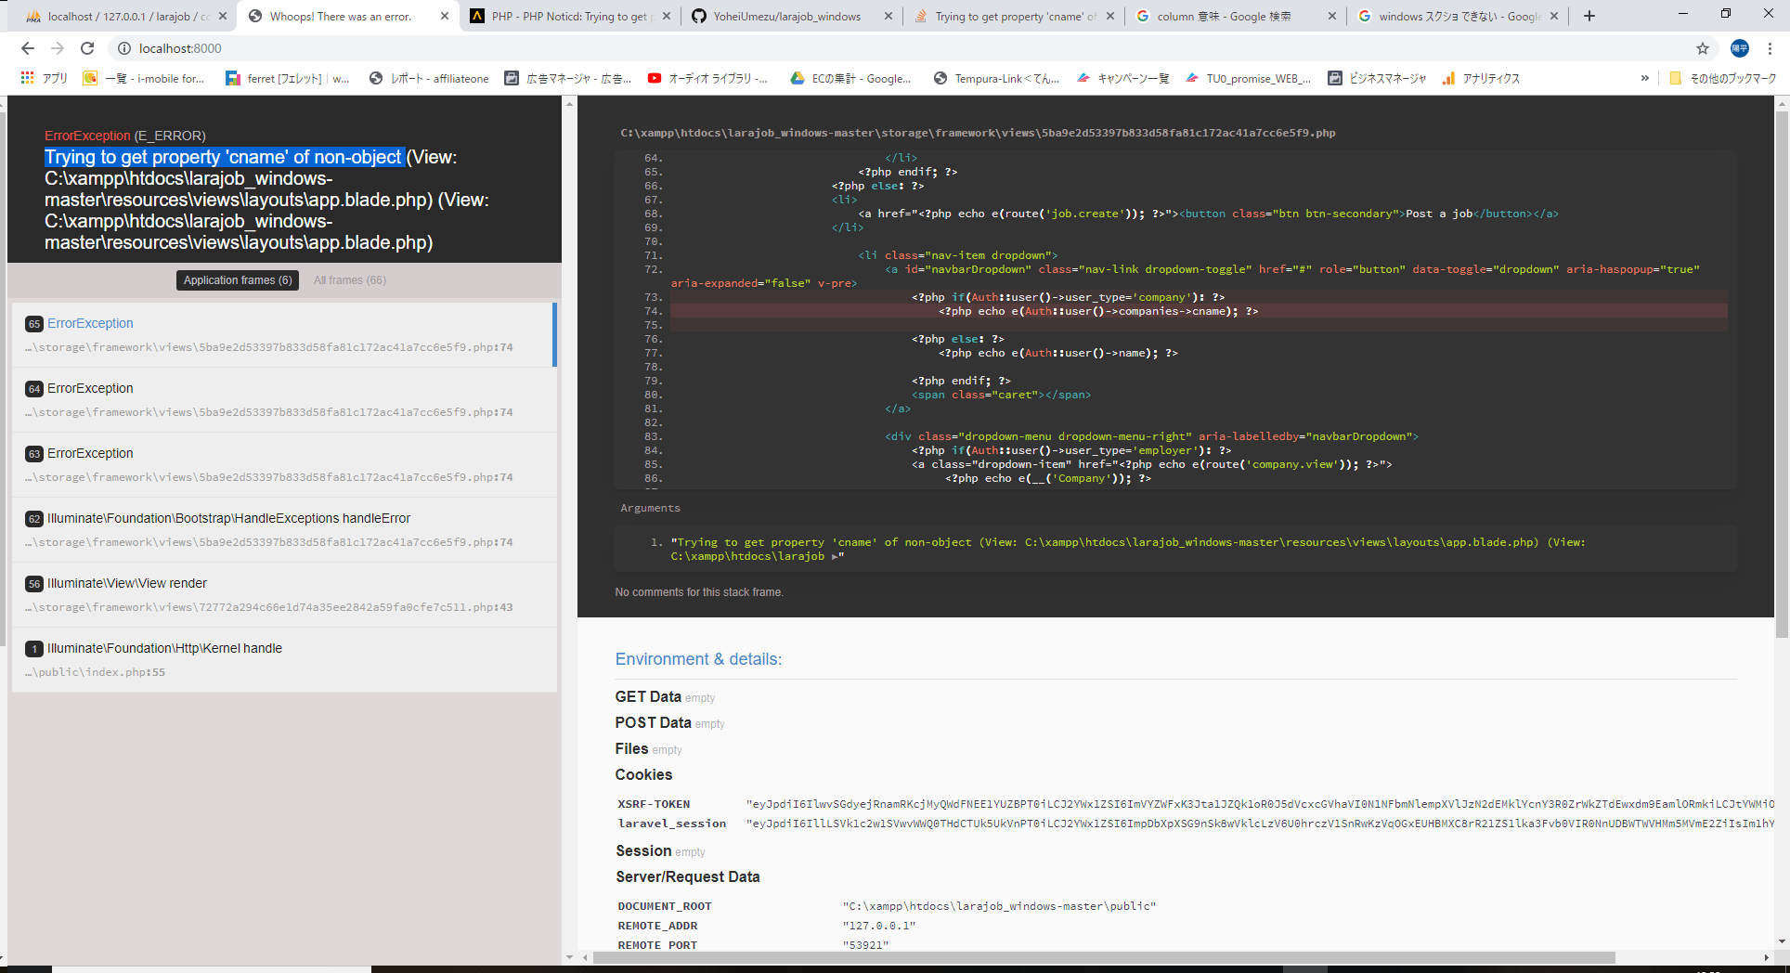View site information icon in address bar

123,48
